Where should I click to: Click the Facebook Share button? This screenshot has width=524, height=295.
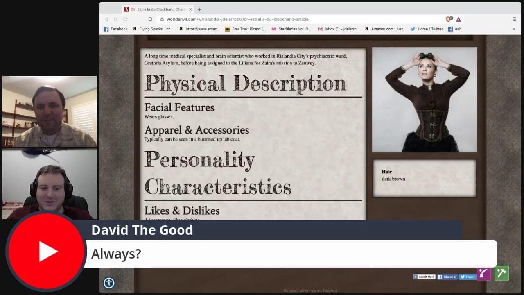click(x=447, y=277)
